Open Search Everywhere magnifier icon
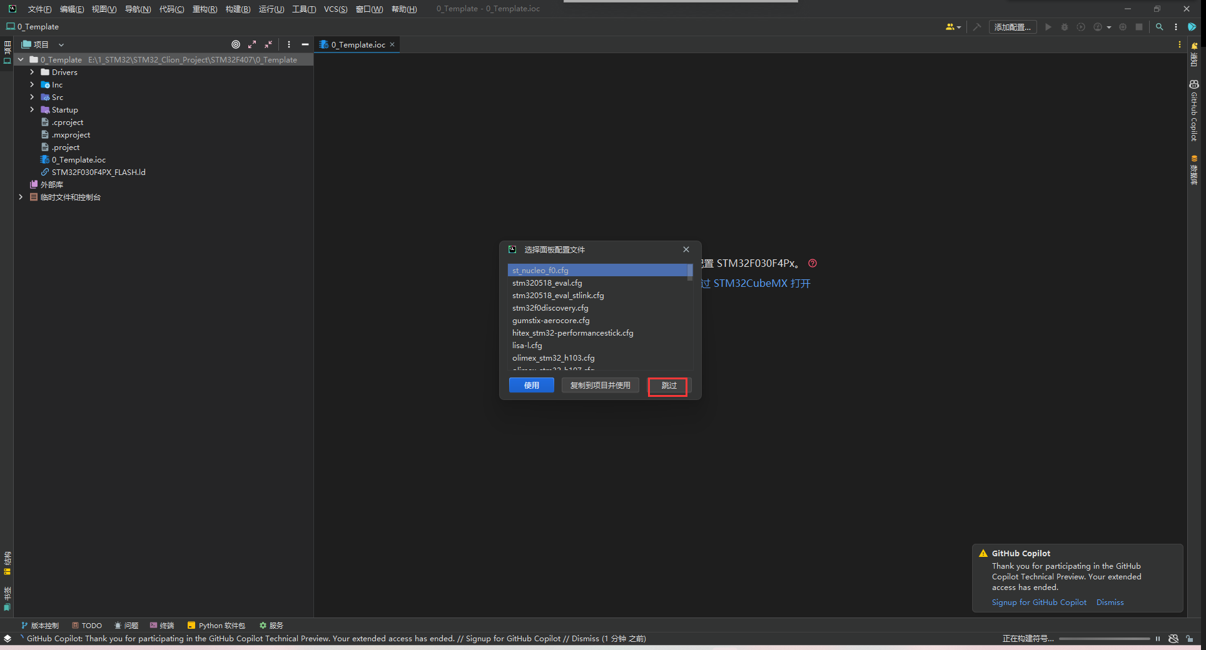Screen dimensions: 1206x650 tap(1160, 27)
